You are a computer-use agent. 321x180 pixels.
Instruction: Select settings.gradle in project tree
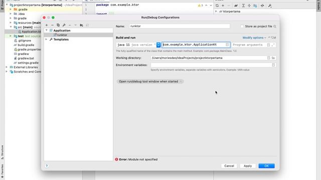28,63
